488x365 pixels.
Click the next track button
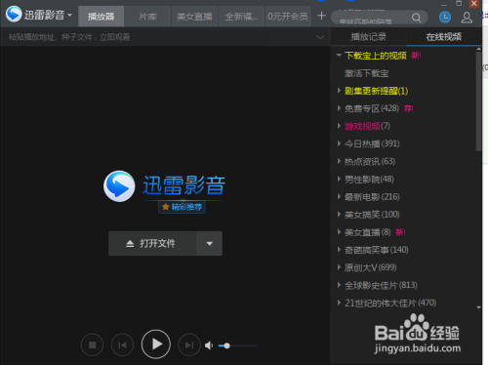189,345
